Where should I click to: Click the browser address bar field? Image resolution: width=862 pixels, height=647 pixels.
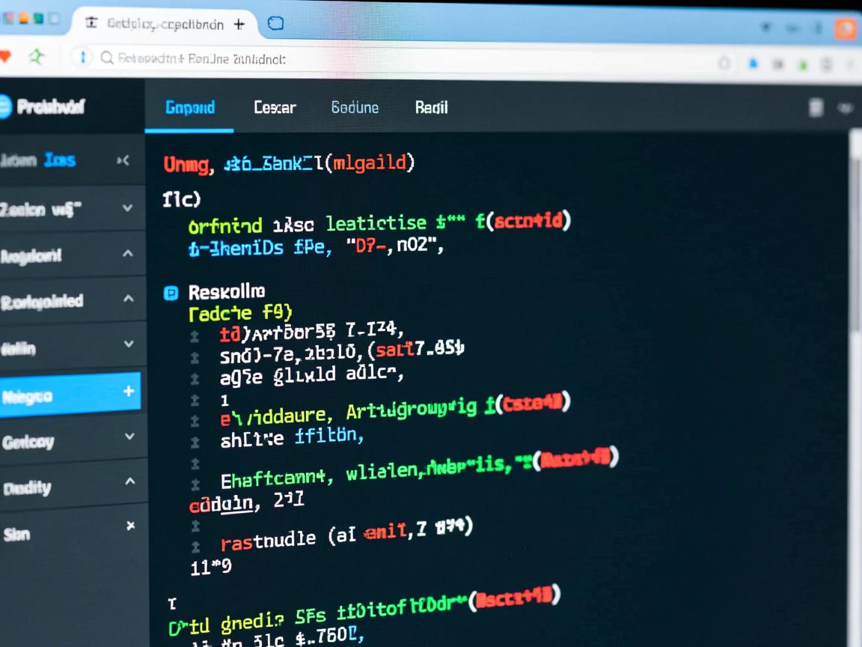[x=374, y=58]
